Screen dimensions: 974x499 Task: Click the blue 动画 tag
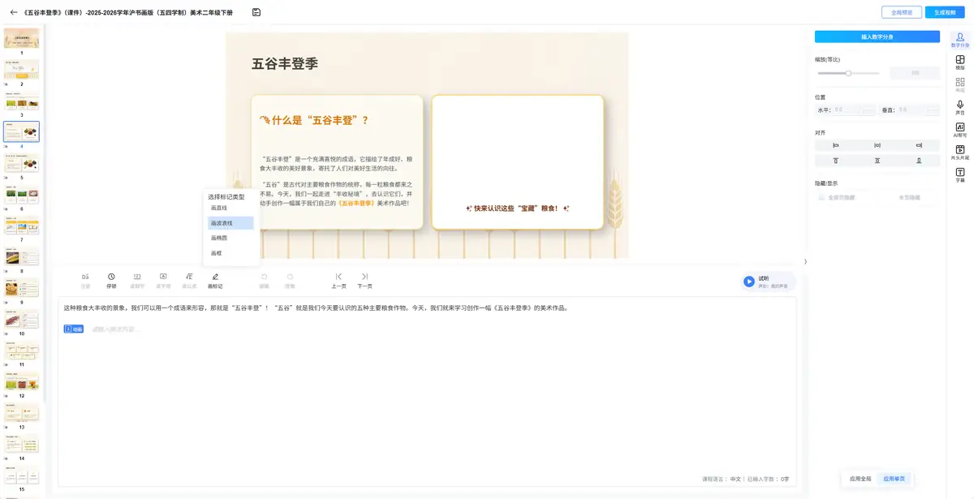click(74, 329)
